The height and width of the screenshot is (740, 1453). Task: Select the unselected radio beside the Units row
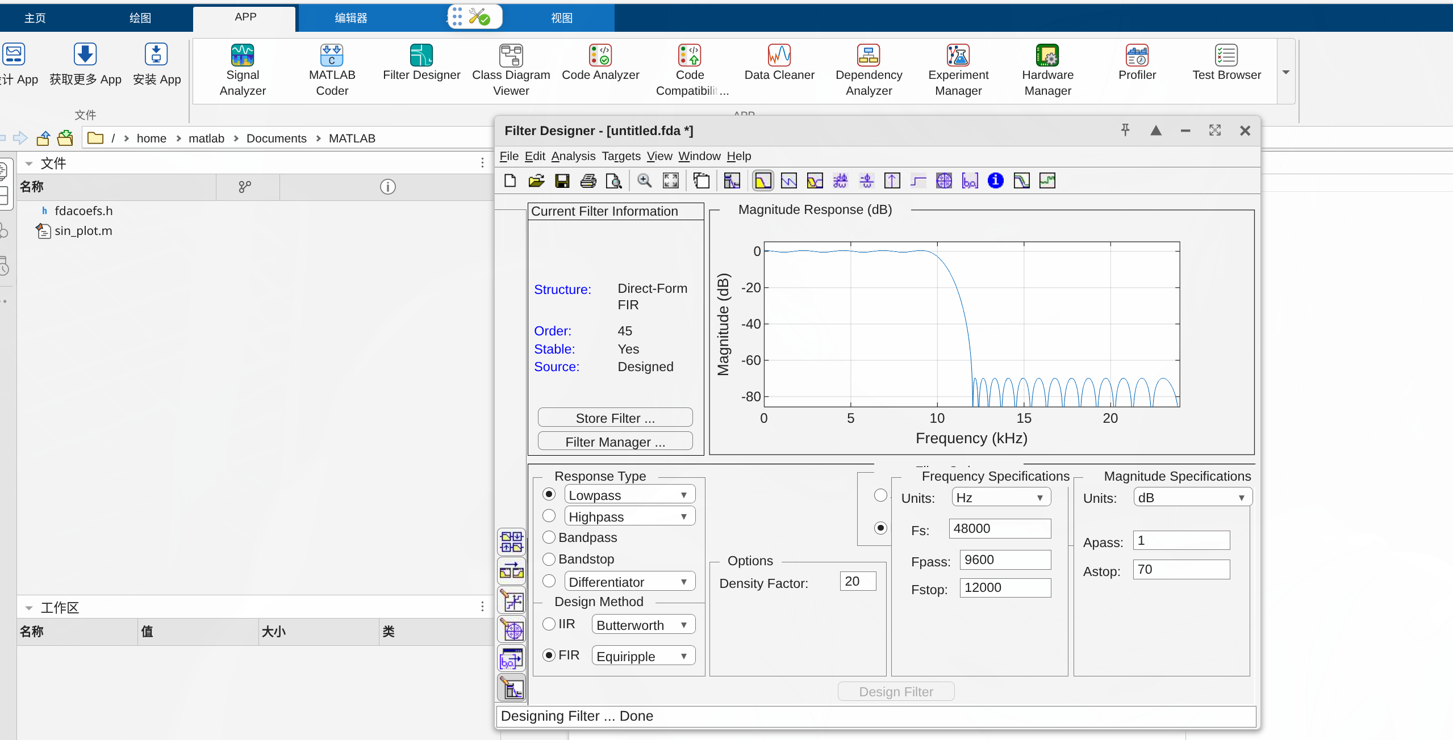880,495
